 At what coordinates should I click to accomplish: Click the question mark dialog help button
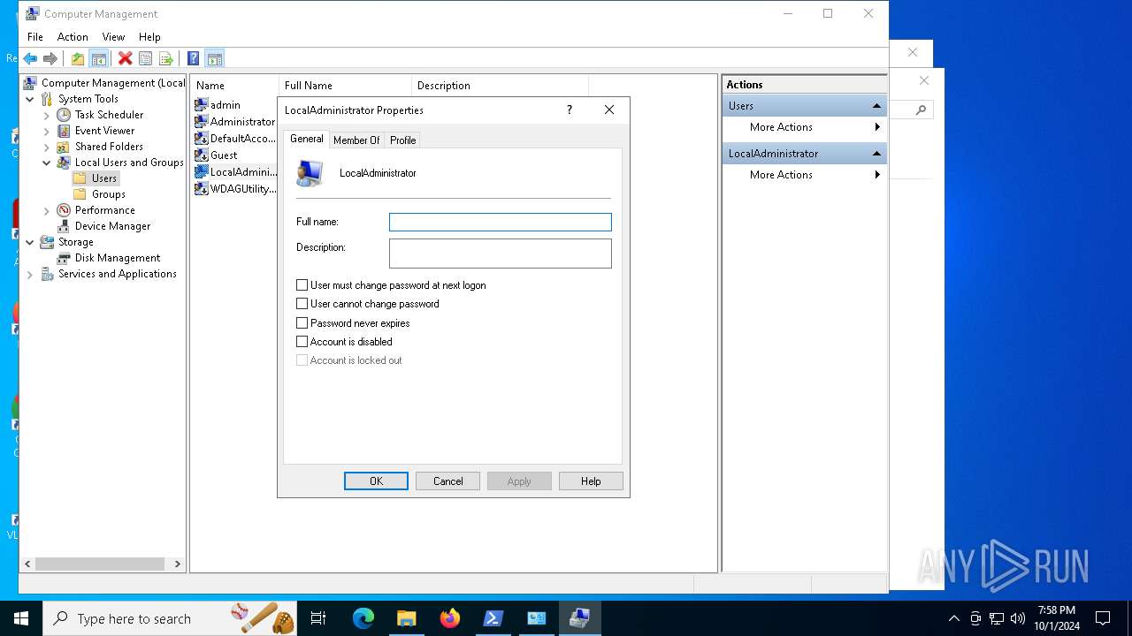569,110
